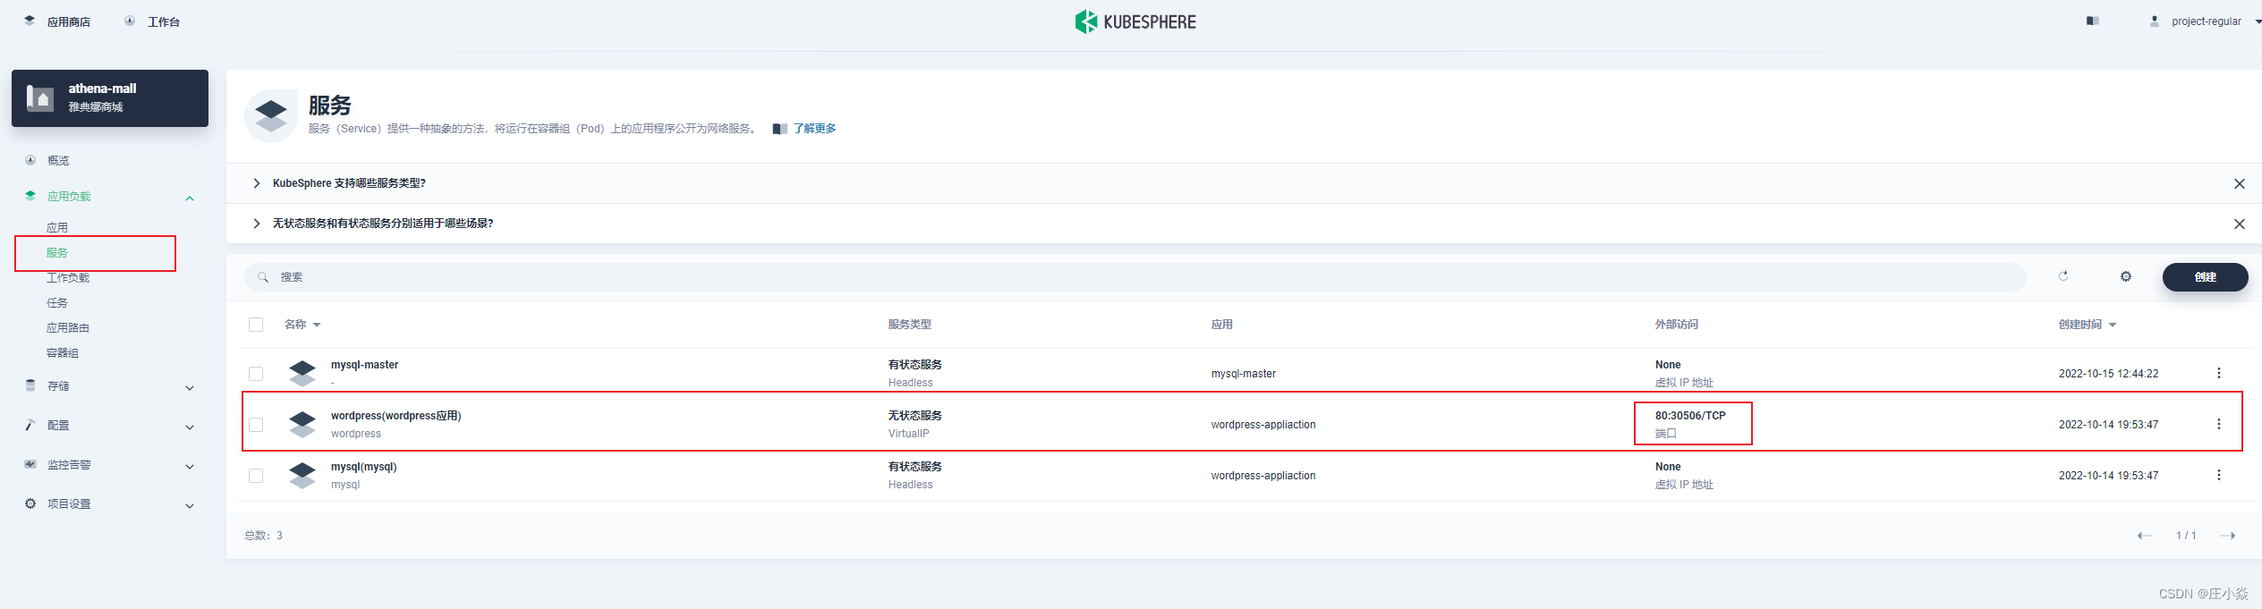Expand the 监控告警 menu chevron
Image resolution: width=2262 pixels, height=609 pixels.
pyautogui.click(x=190, y=466)
